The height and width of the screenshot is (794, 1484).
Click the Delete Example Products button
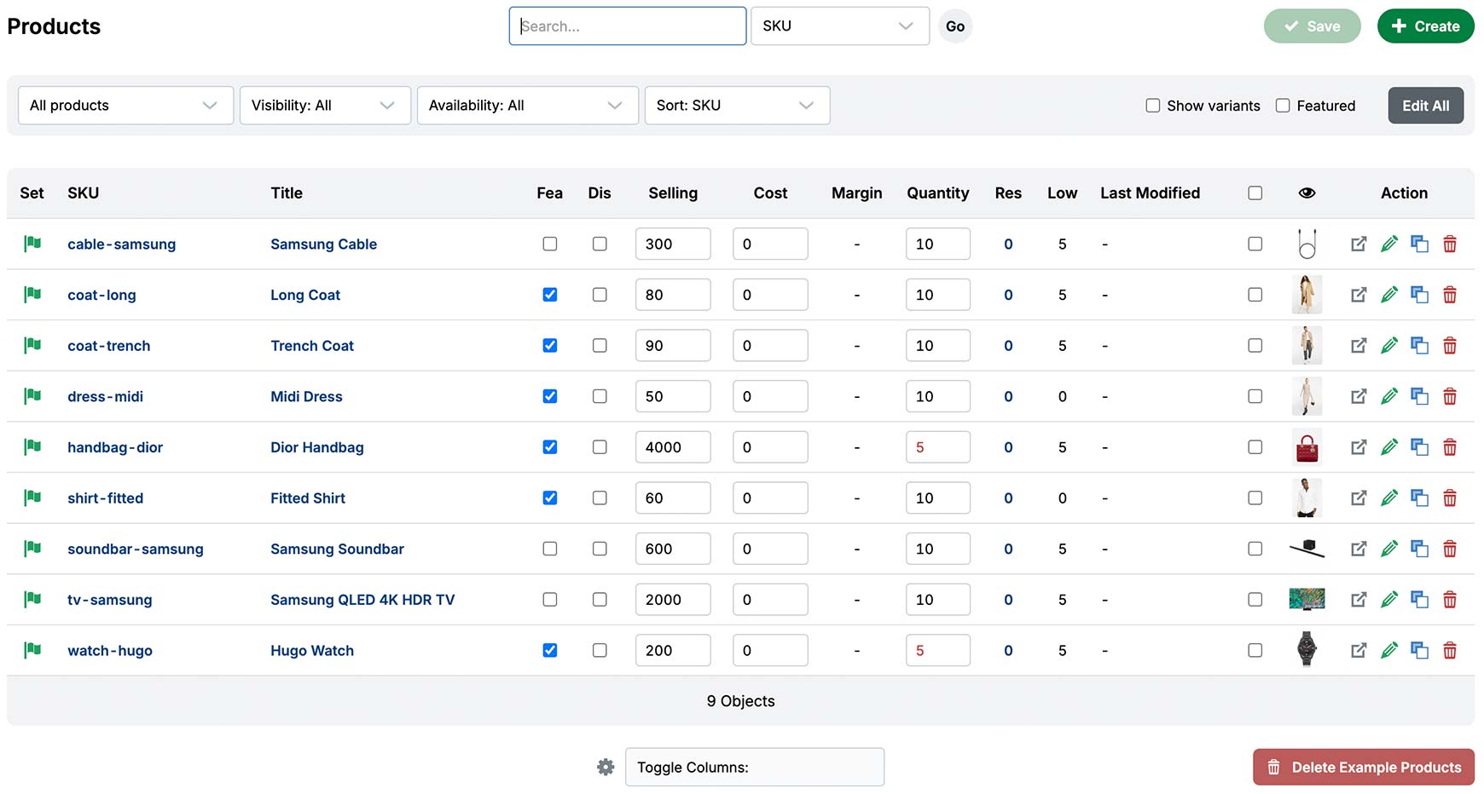[1363, 768]
